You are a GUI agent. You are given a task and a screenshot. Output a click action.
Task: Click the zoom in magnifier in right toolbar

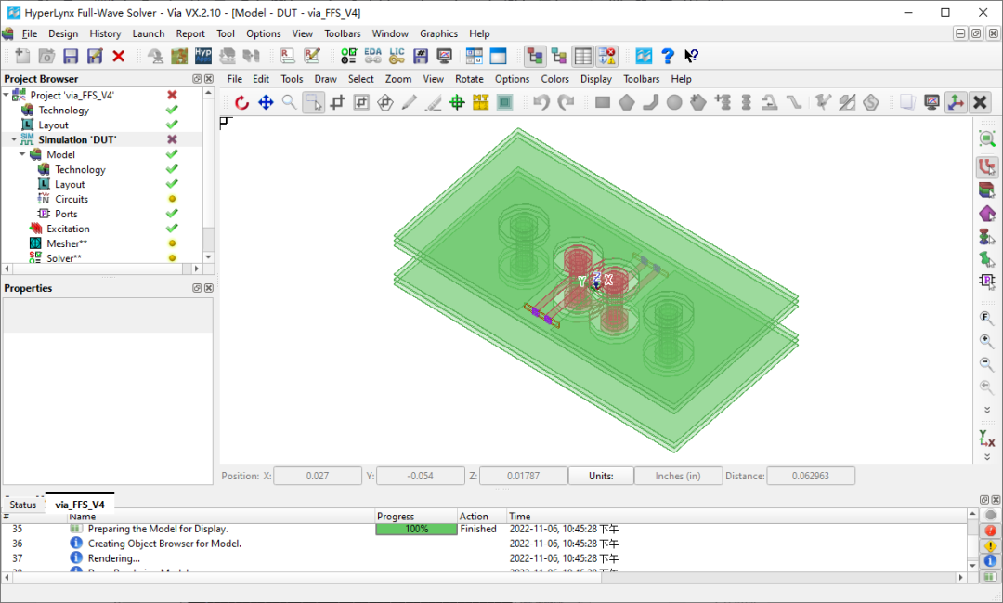987,341
